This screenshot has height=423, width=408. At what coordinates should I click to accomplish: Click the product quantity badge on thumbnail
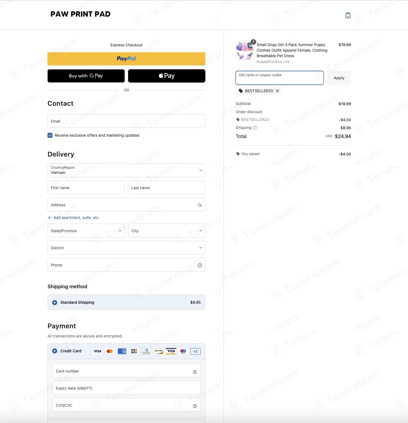[253, 42]
